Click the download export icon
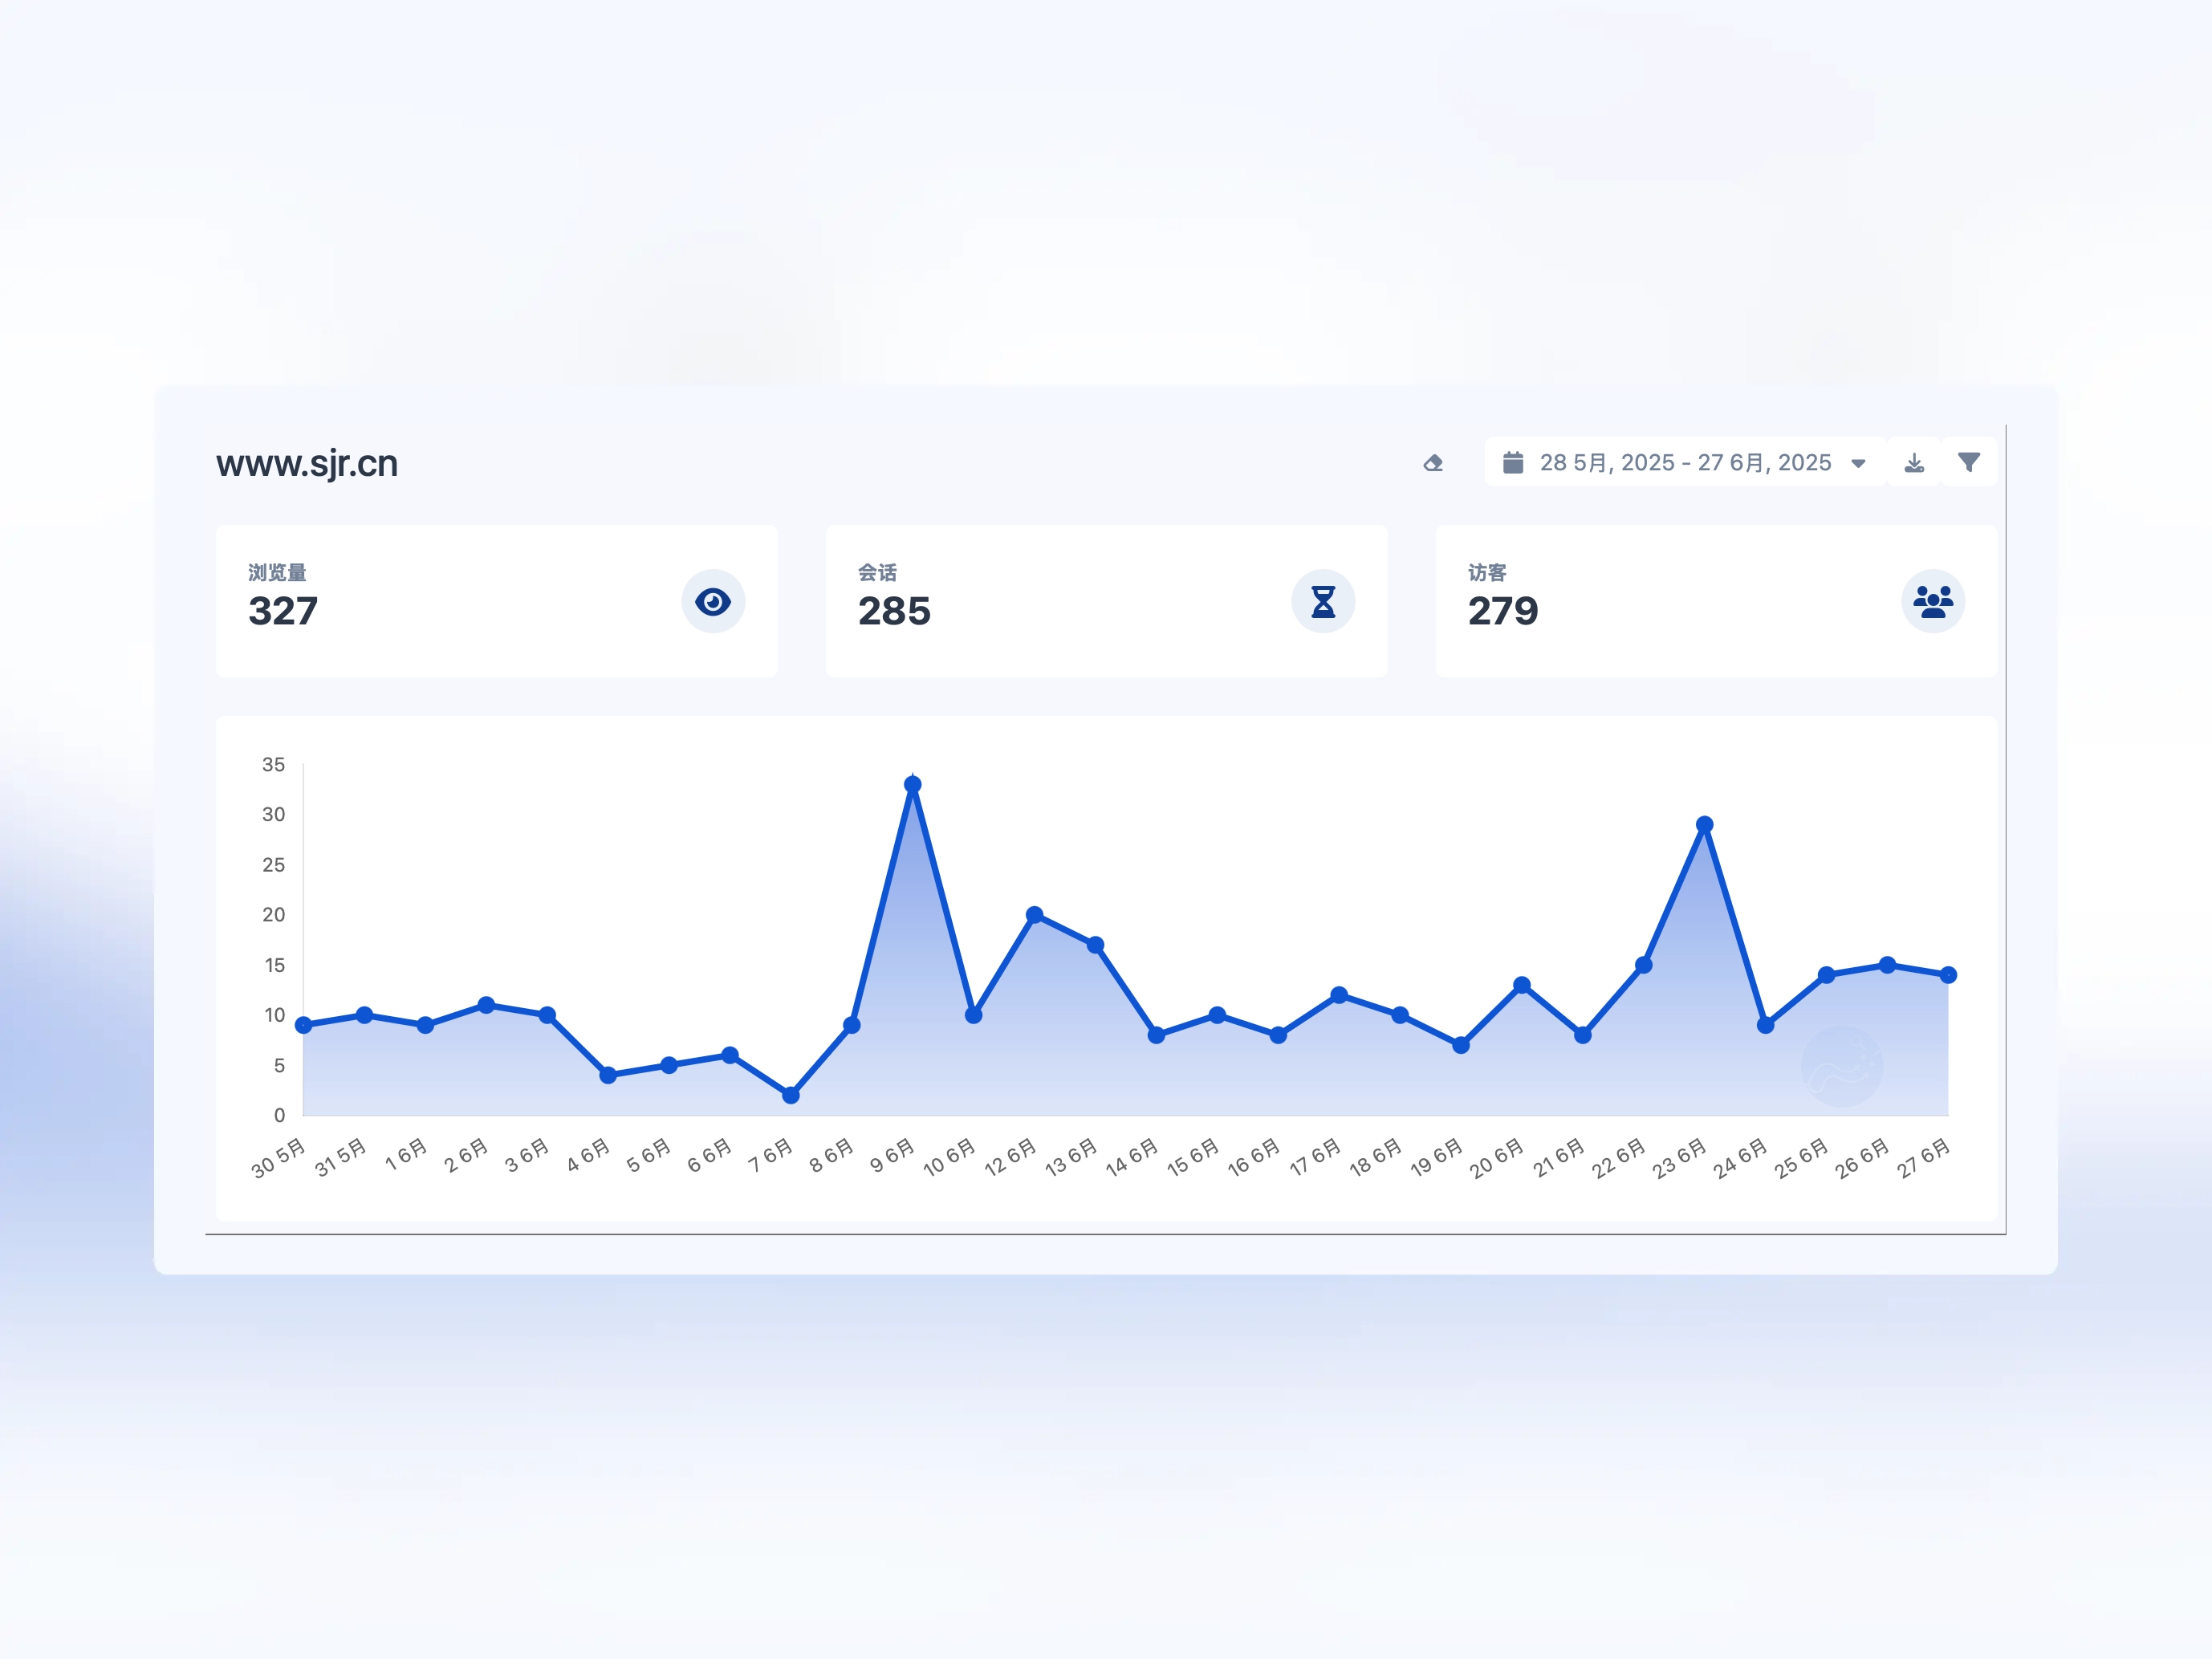Viewport: 2212px width, 1659px height. [x=1914, y=463]
